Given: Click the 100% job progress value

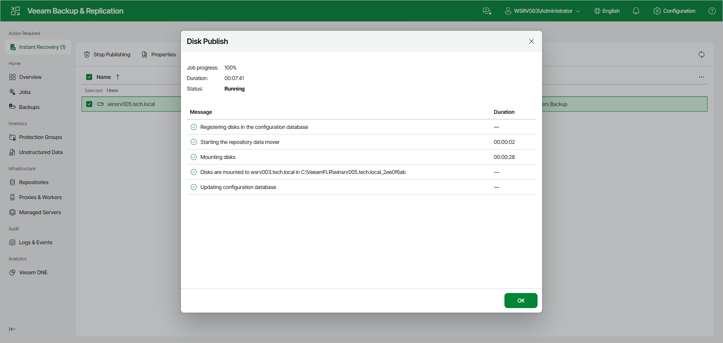Looking at the screenshot, I should tap(231, 68).
